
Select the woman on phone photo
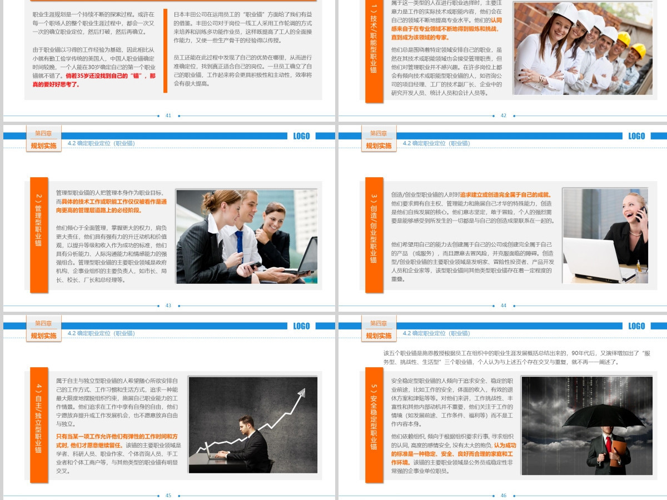(x=605, y=236)
